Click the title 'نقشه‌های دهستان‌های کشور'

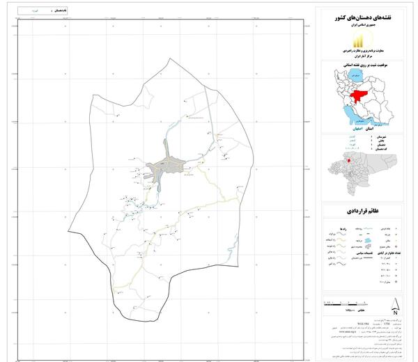(x=363, y=18)
